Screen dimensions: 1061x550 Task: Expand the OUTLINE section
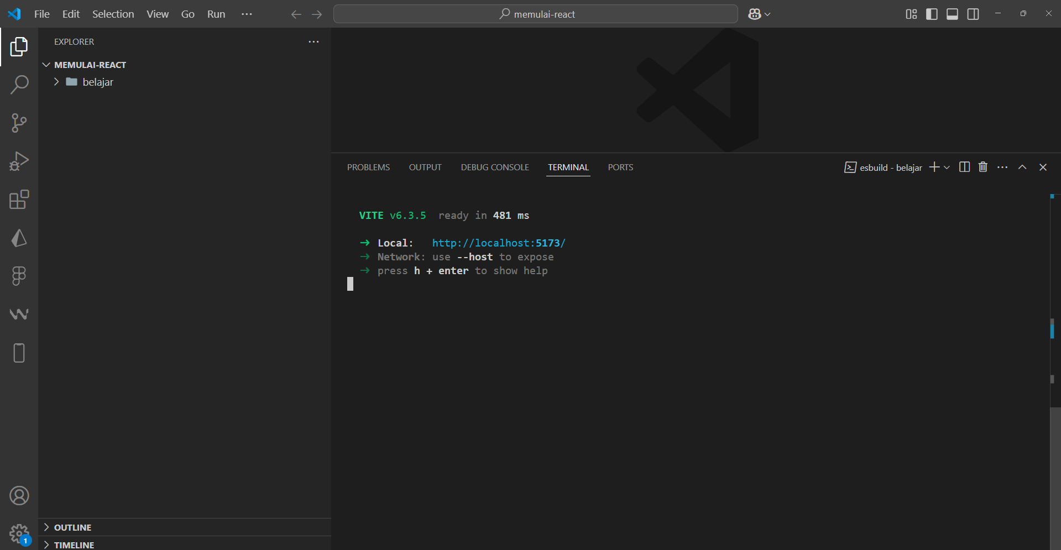[46, 527]
